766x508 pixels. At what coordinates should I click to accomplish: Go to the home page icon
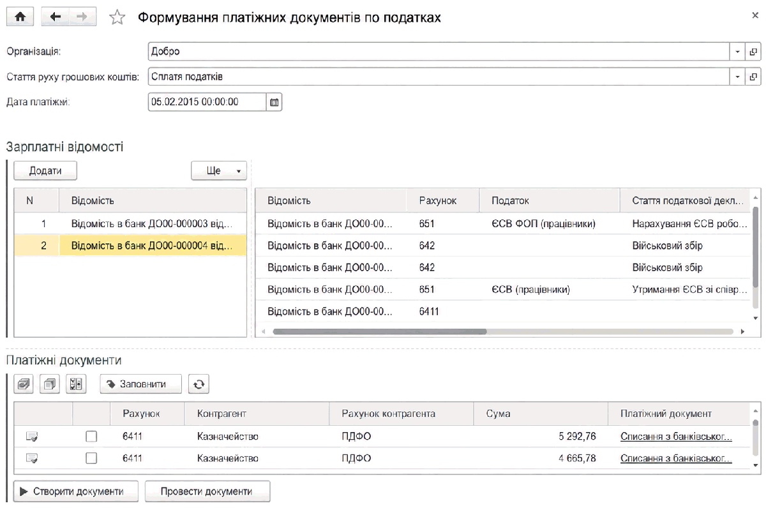pyautogui.click(x=20, y=18)
